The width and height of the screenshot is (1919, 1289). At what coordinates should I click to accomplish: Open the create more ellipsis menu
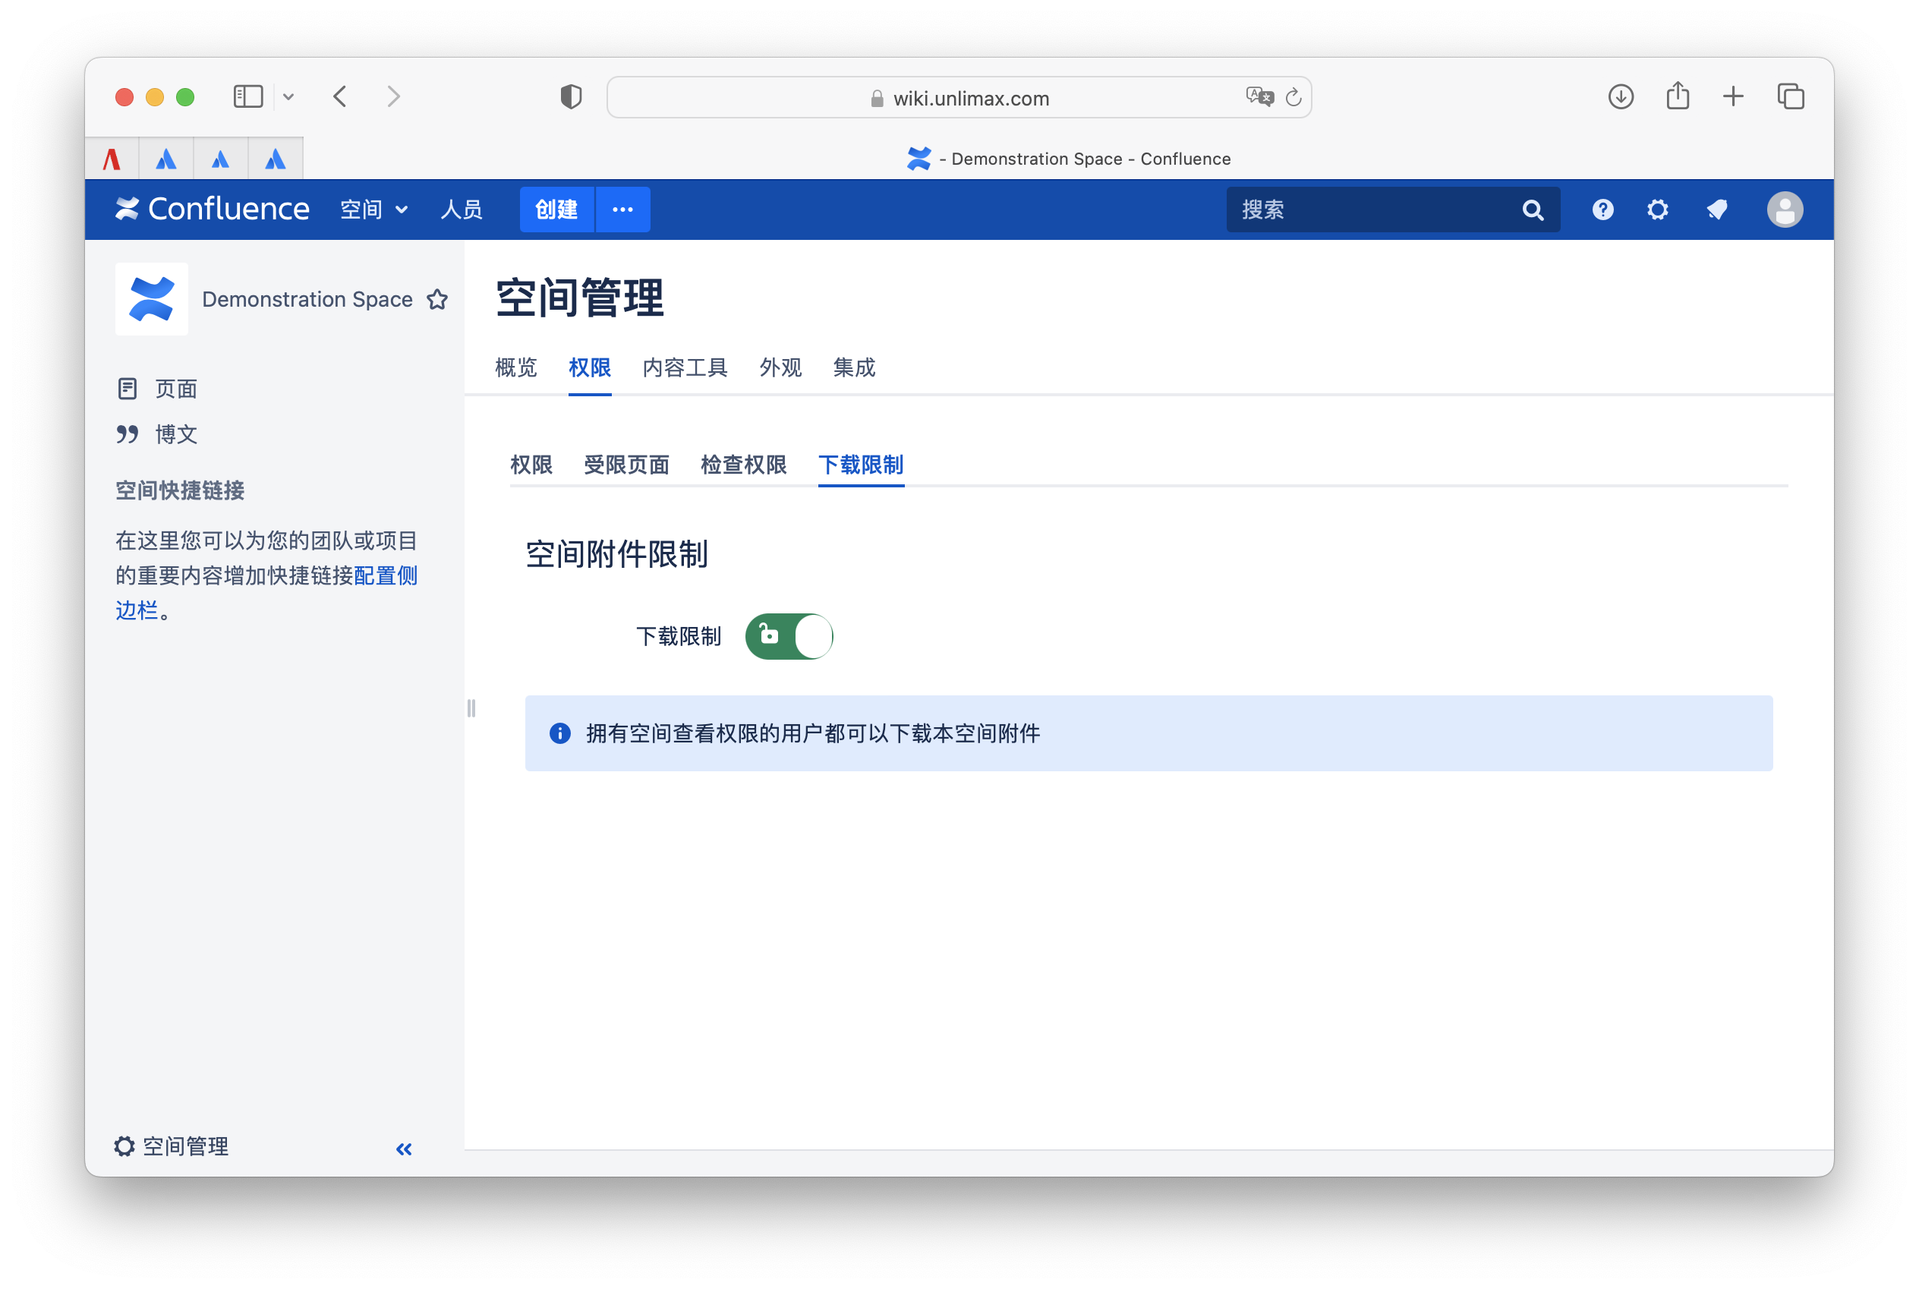coord(622,210)
